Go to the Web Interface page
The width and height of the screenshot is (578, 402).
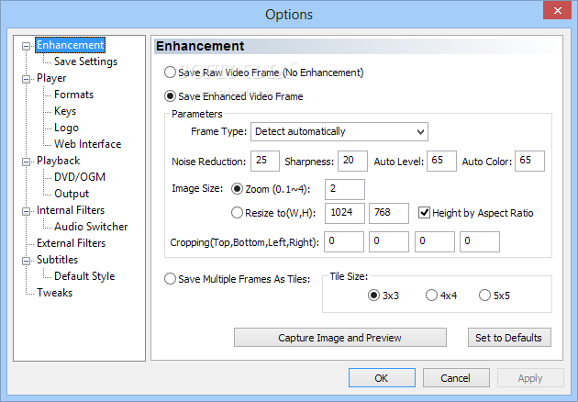87,144
